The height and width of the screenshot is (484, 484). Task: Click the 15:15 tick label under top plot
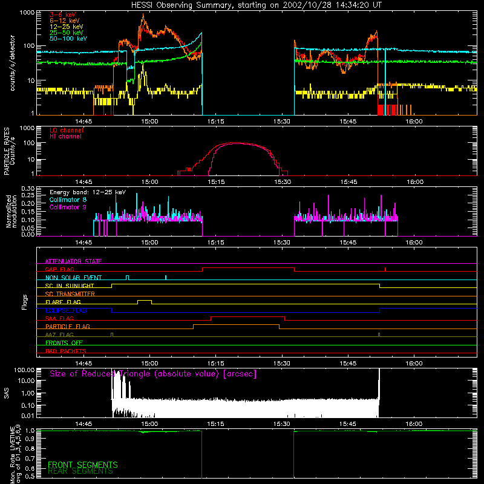point(215,122)
